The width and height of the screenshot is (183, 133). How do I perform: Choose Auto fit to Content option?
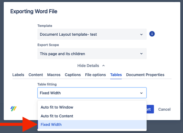[x=92, y=116]
